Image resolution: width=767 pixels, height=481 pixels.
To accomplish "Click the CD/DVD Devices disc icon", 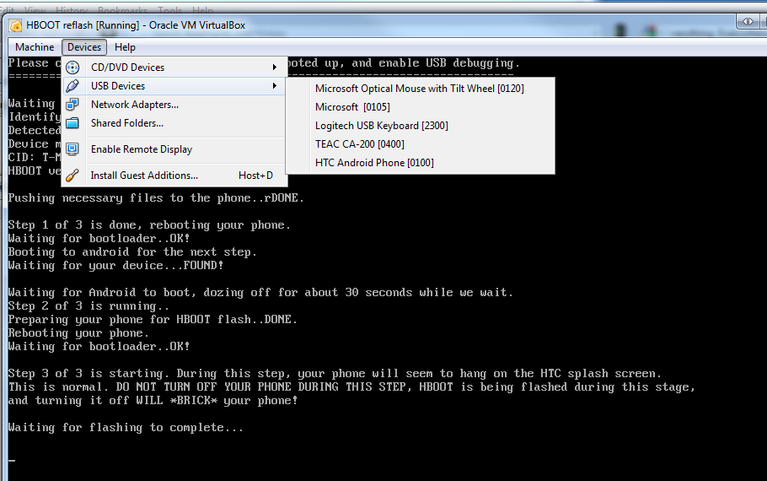I will click(x=73, y=68).
